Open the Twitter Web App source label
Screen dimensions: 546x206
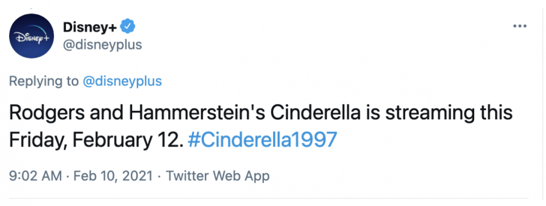218,176
